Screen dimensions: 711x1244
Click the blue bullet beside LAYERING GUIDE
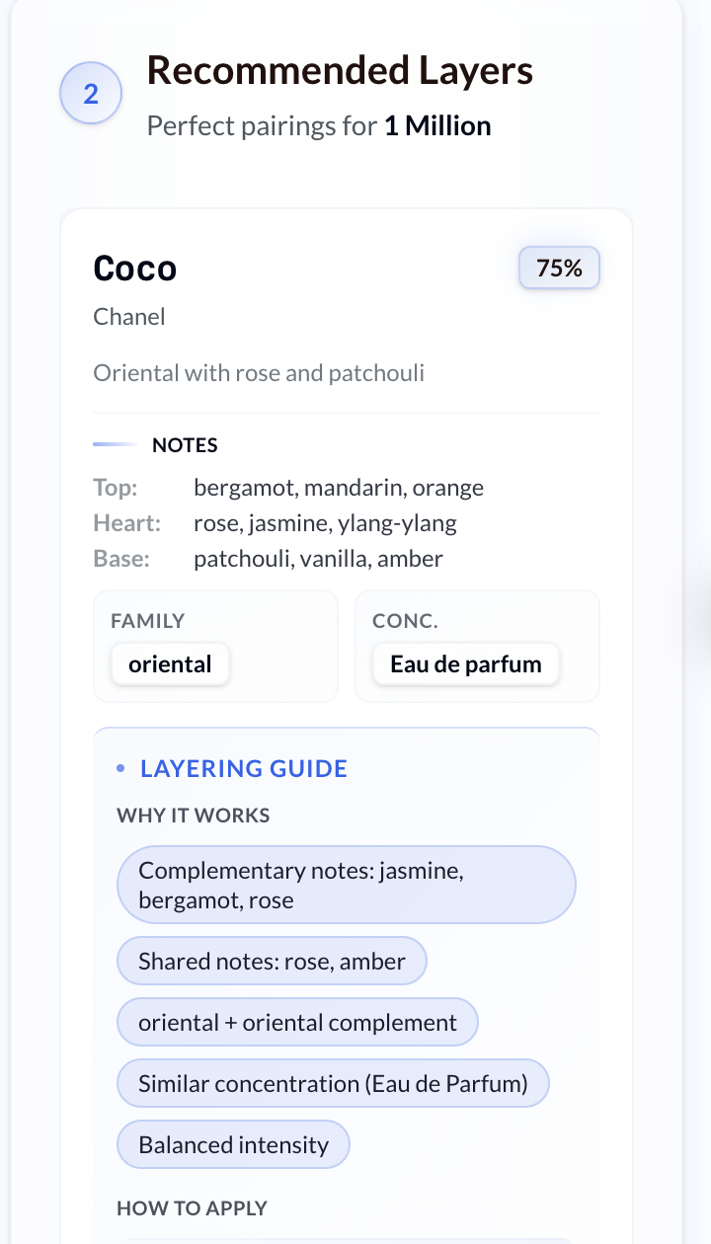(x=120, y=767)
